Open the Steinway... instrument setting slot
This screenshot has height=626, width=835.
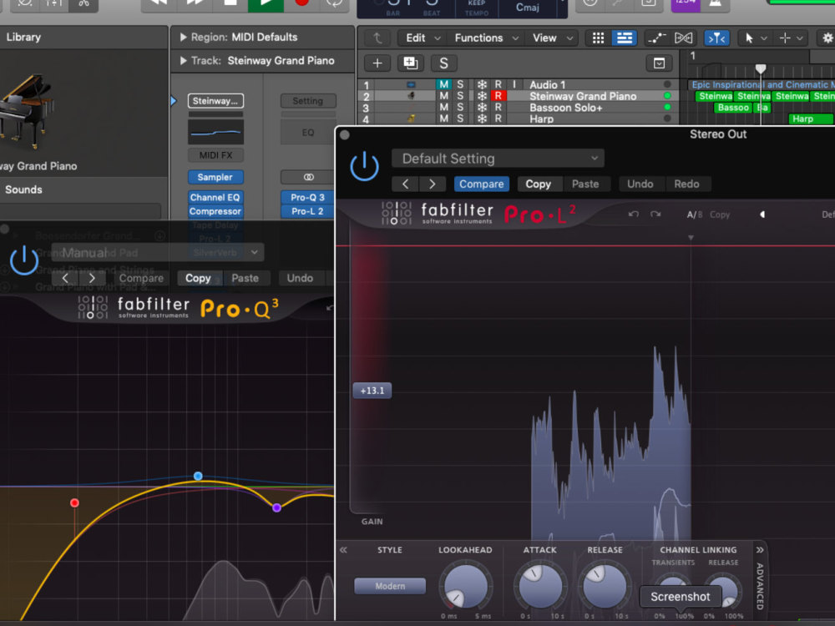tap(215, 101)
